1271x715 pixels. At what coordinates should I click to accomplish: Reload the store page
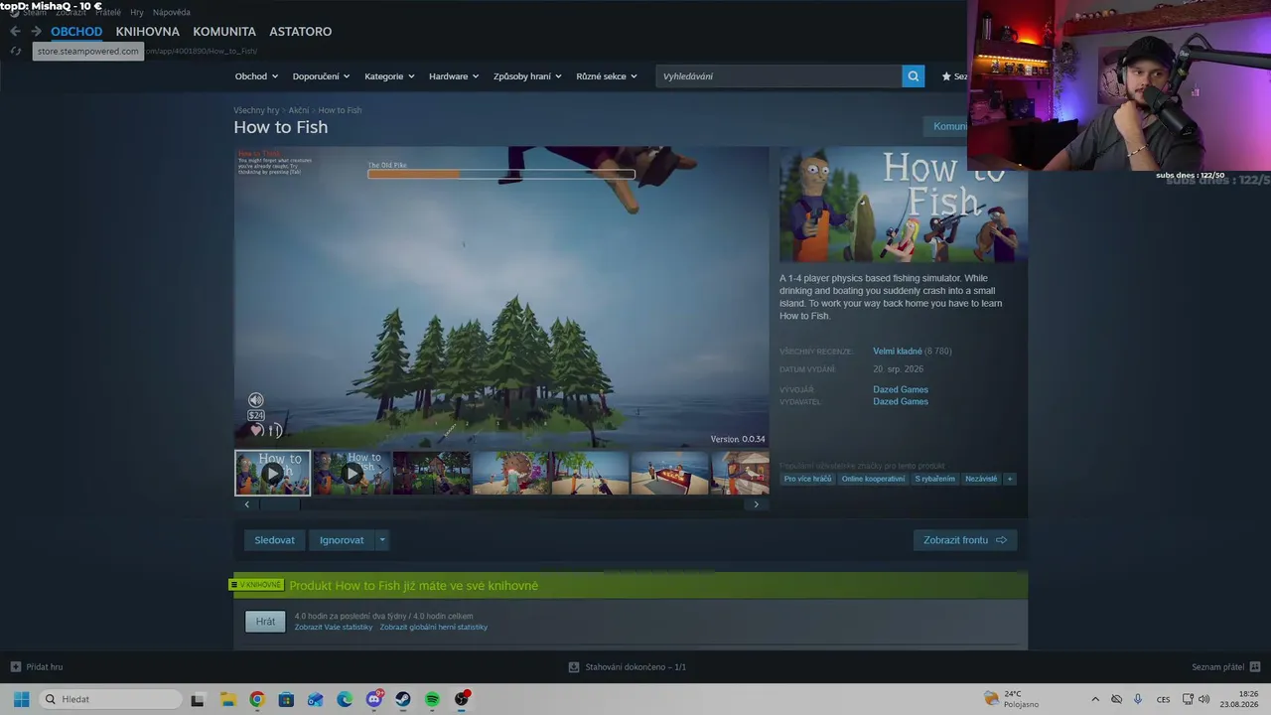(16, 51)
